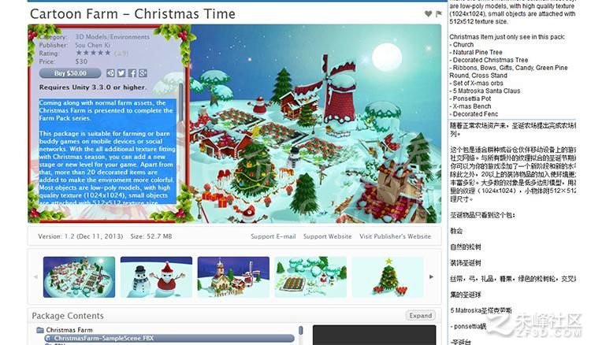The width and height of the screenshot is (591, 345).
Task: Click the Christmas Farm folder icon
Action: [x=40, y=330]
